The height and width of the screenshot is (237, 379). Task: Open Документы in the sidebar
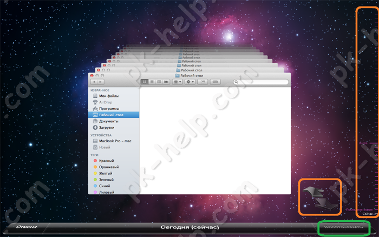[114, 121]
